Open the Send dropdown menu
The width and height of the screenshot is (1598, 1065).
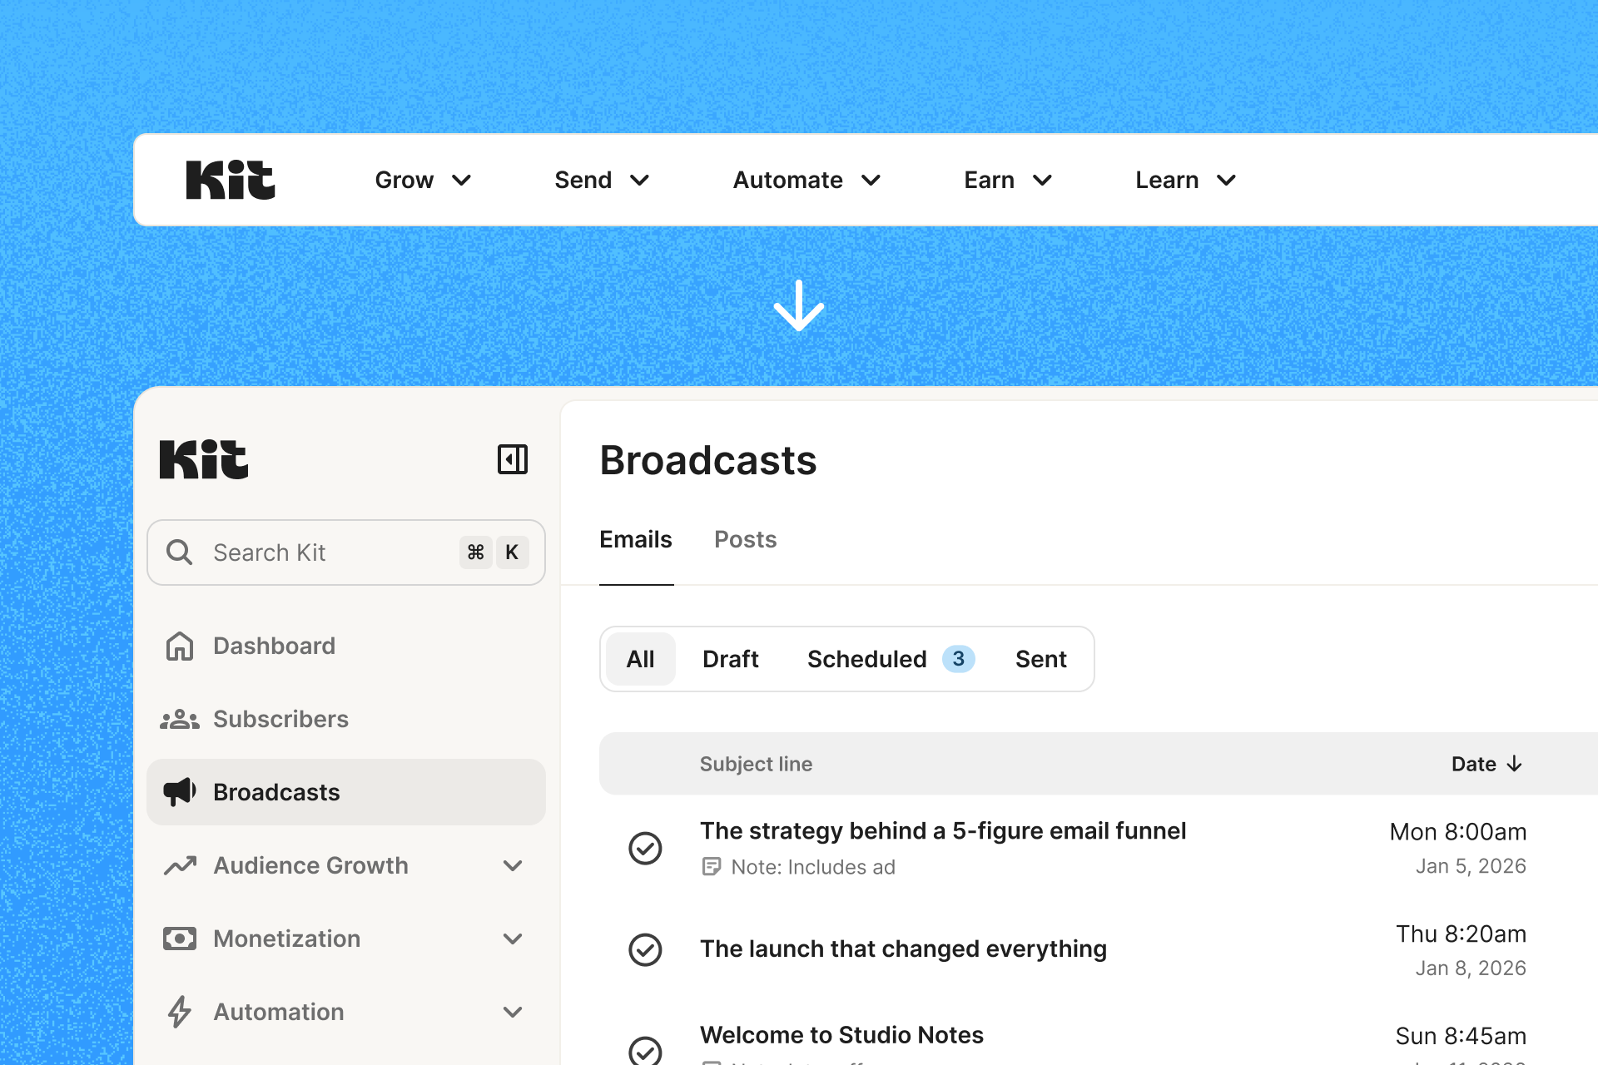pyautogui.click(x=602, y=180)
